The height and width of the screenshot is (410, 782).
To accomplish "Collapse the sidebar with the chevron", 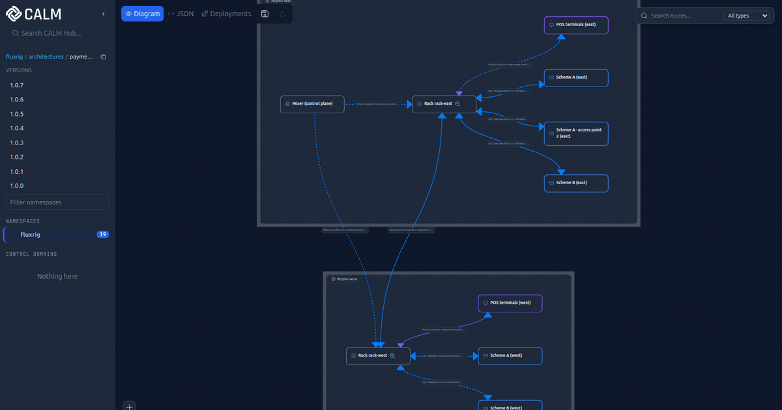I will (x=103, y=14).
